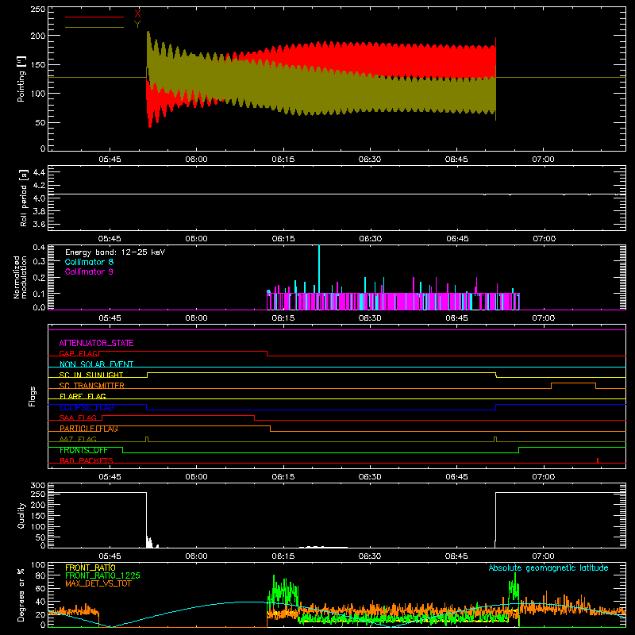
Task: Click the SC_TRANSMITTER flag label
Action: pos(91,386)
